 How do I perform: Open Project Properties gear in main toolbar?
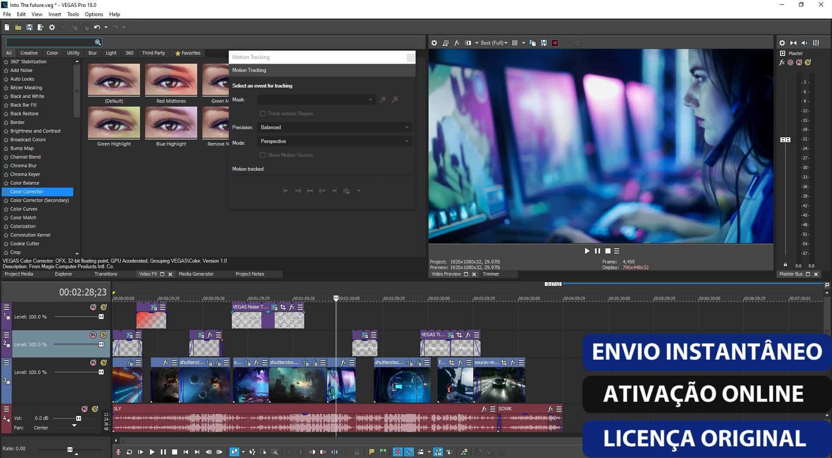pyautogui.click(x=52, y=27)
